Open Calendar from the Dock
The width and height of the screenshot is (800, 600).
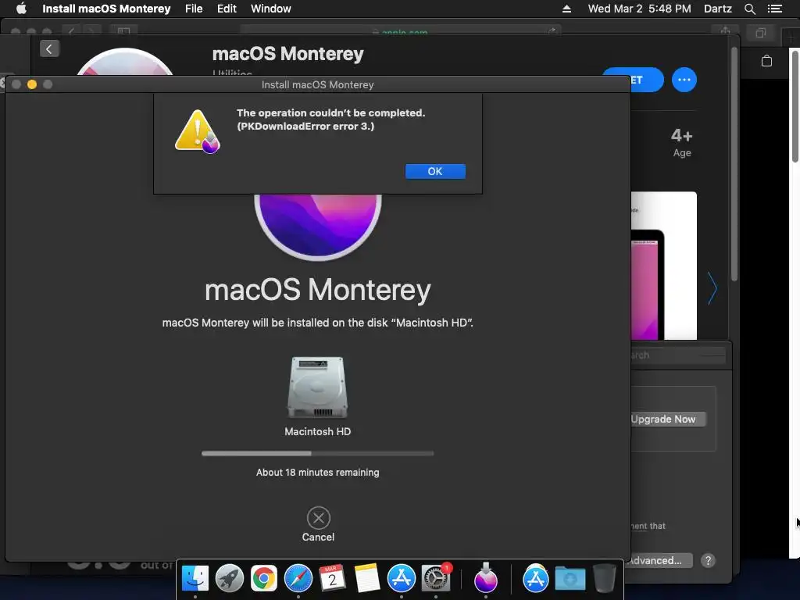click(x=332, y=579)
